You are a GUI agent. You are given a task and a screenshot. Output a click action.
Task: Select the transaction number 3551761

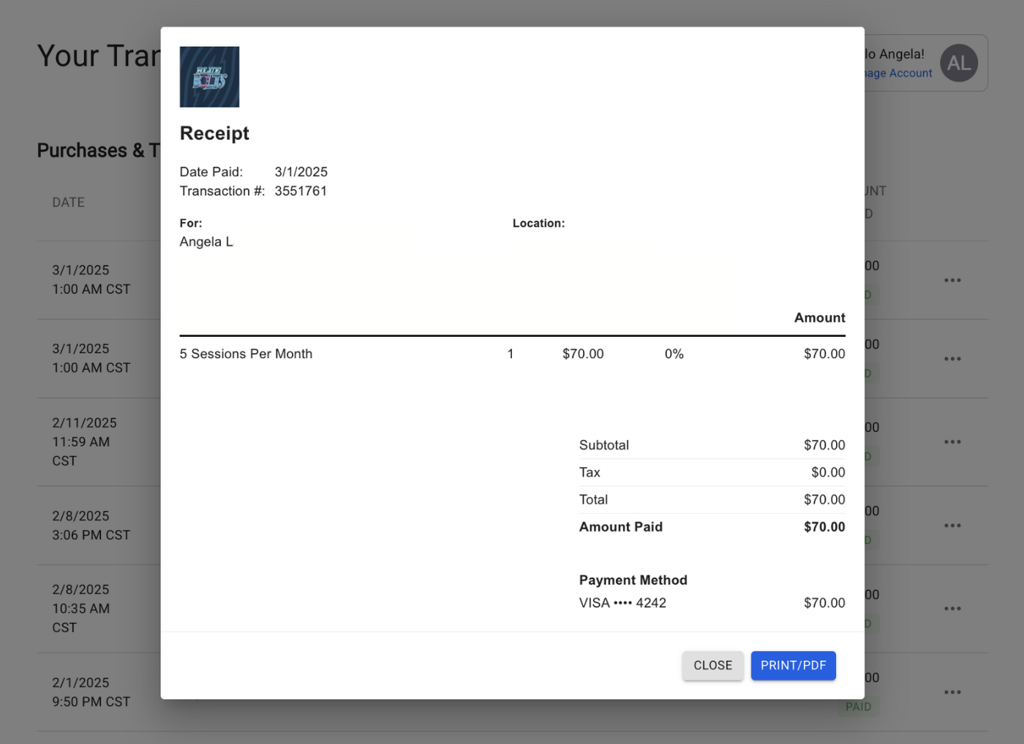point(301,191)
